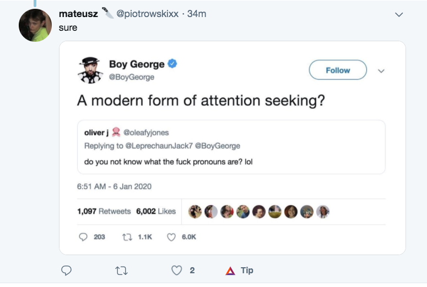This screenshot has height=287, width=427.
Task: Reply to Boy George's tweet
Action: [84, 237]
